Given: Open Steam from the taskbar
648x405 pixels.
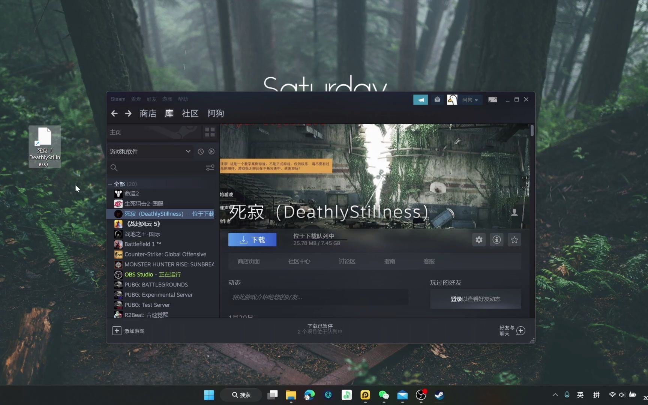Looking at the screenshot, I should tap(439, 395).
